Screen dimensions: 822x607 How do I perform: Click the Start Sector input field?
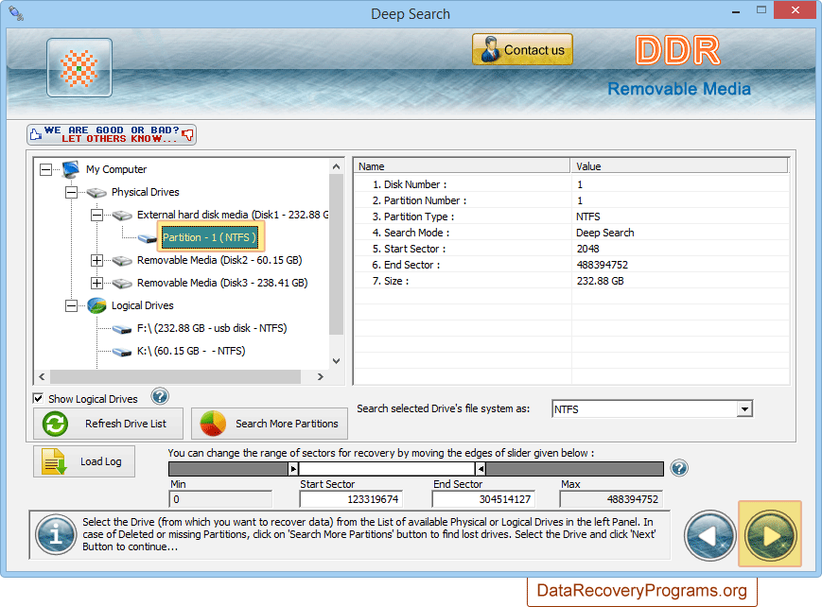[x=351, y=499]
